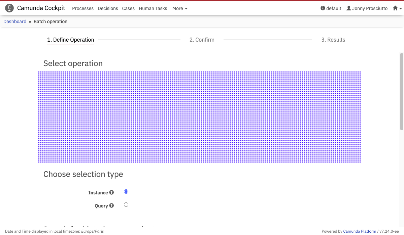Image resolution: width=404 pixels, height=235 pixels.
Task: Open the Processes menu item
Action: click(x=83, y=8)
